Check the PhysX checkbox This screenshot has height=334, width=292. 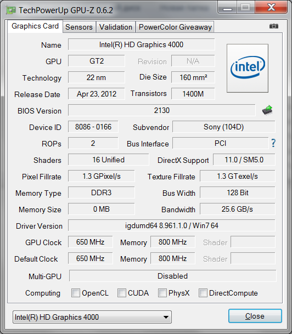[x=162, y=293]
